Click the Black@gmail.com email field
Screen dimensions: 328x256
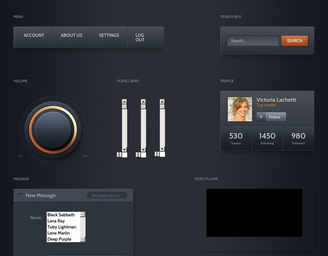tap(107, 196)
